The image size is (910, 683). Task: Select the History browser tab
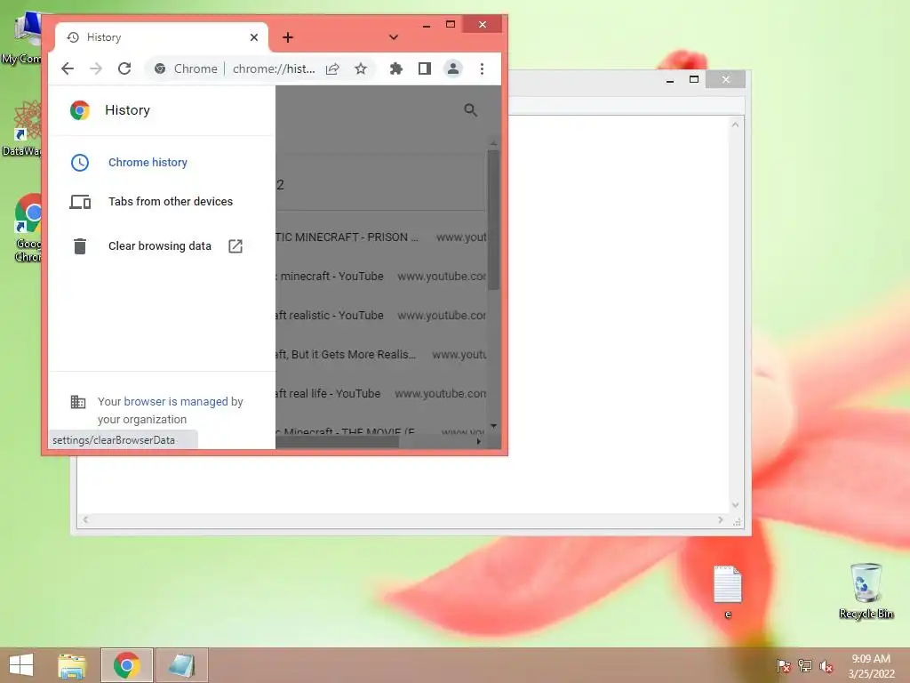coord(162,37)
